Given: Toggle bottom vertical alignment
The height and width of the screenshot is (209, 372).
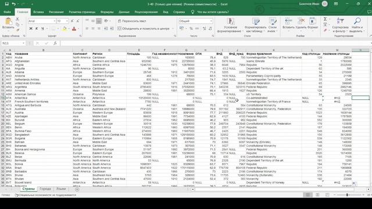Looking at the screenshot, I should pyautogui.click(x=99, y=21).
